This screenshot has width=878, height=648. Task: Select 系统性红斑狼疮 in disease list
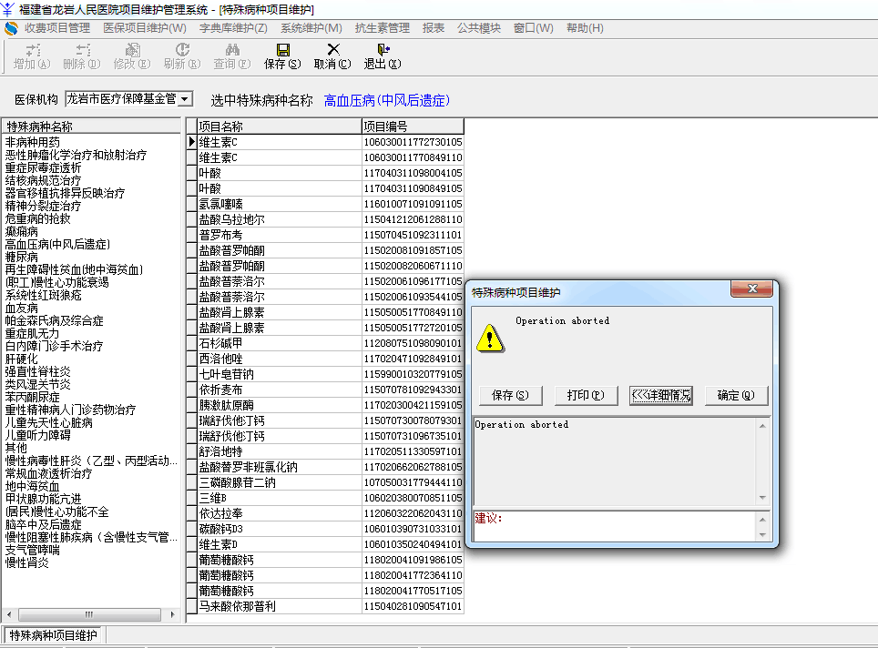click(43, 295)
